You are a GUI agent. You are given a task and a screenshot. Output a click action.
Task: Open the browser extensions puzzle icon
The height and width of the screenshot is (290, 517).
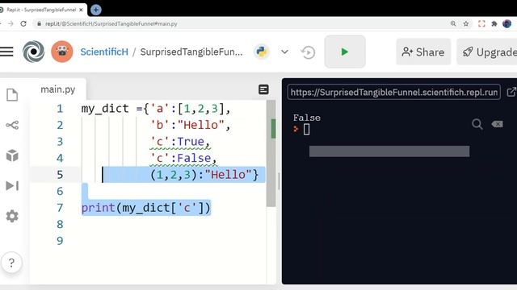[494, 23]
